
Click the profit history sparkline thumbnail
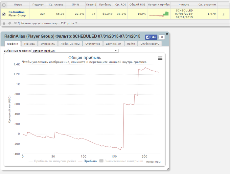tap(159, 14)
